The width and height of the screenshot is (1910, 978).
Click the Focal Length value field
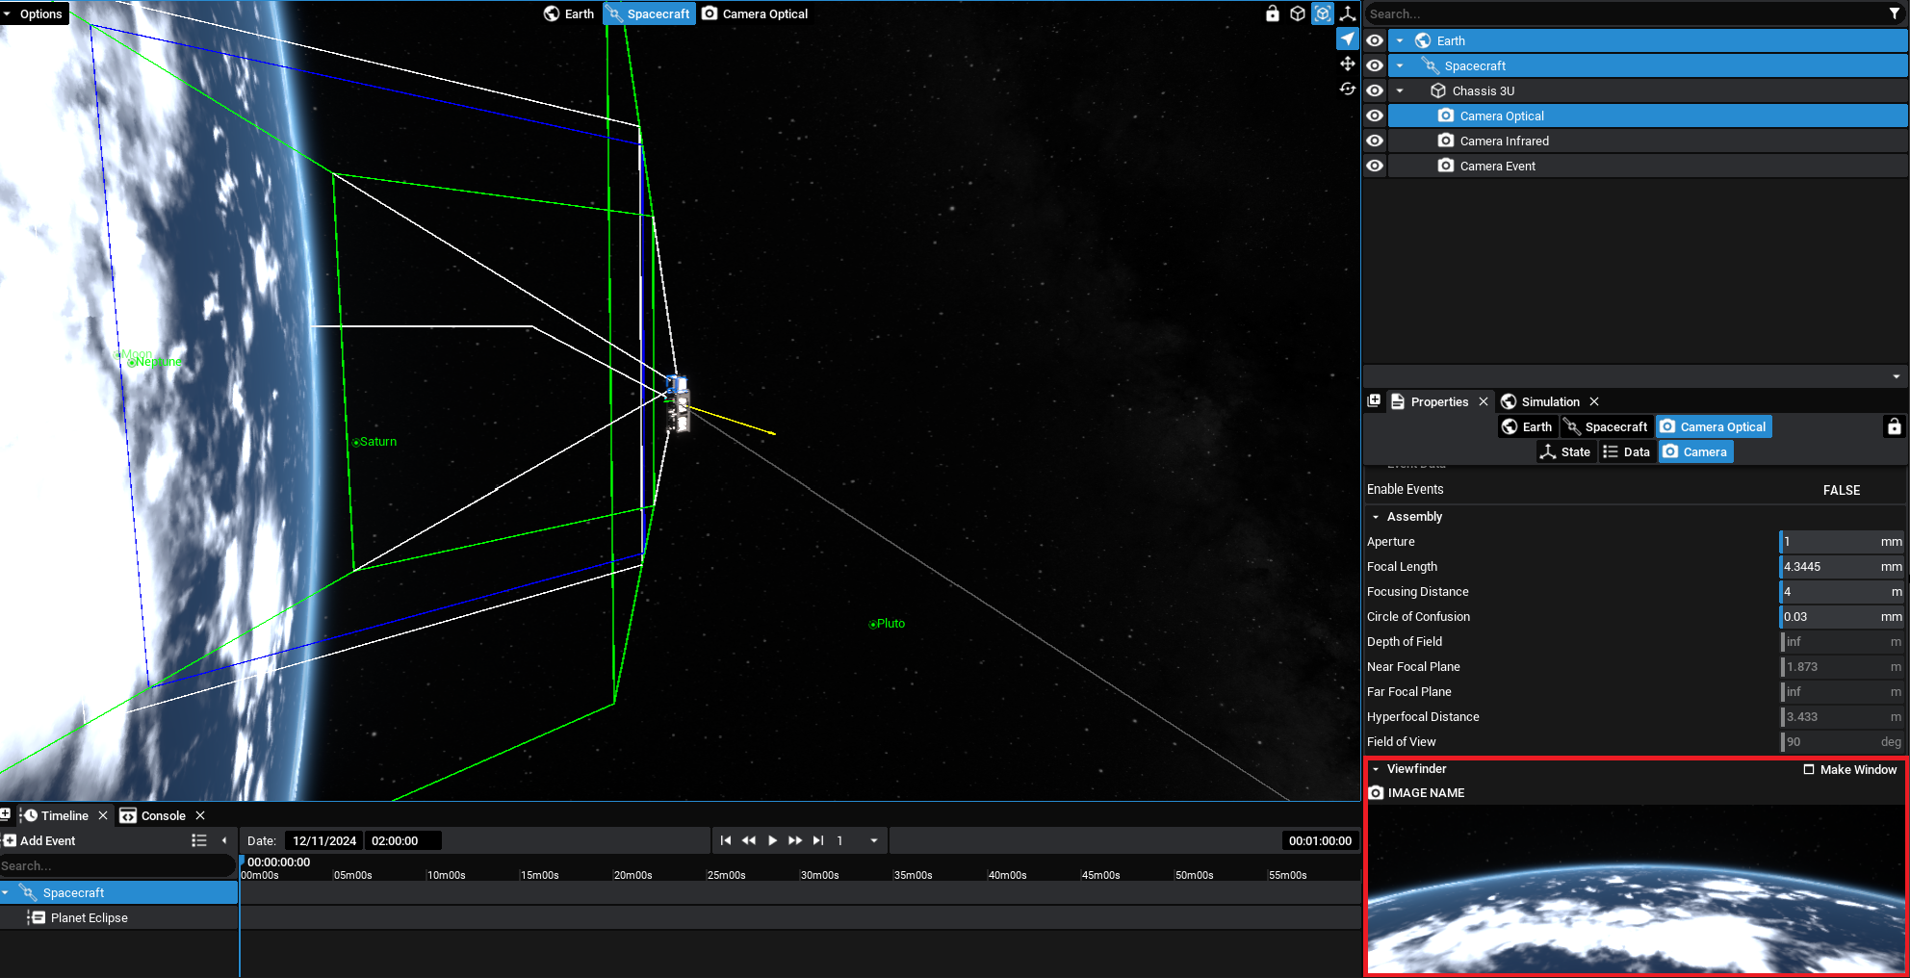(x=1827, y=567)
